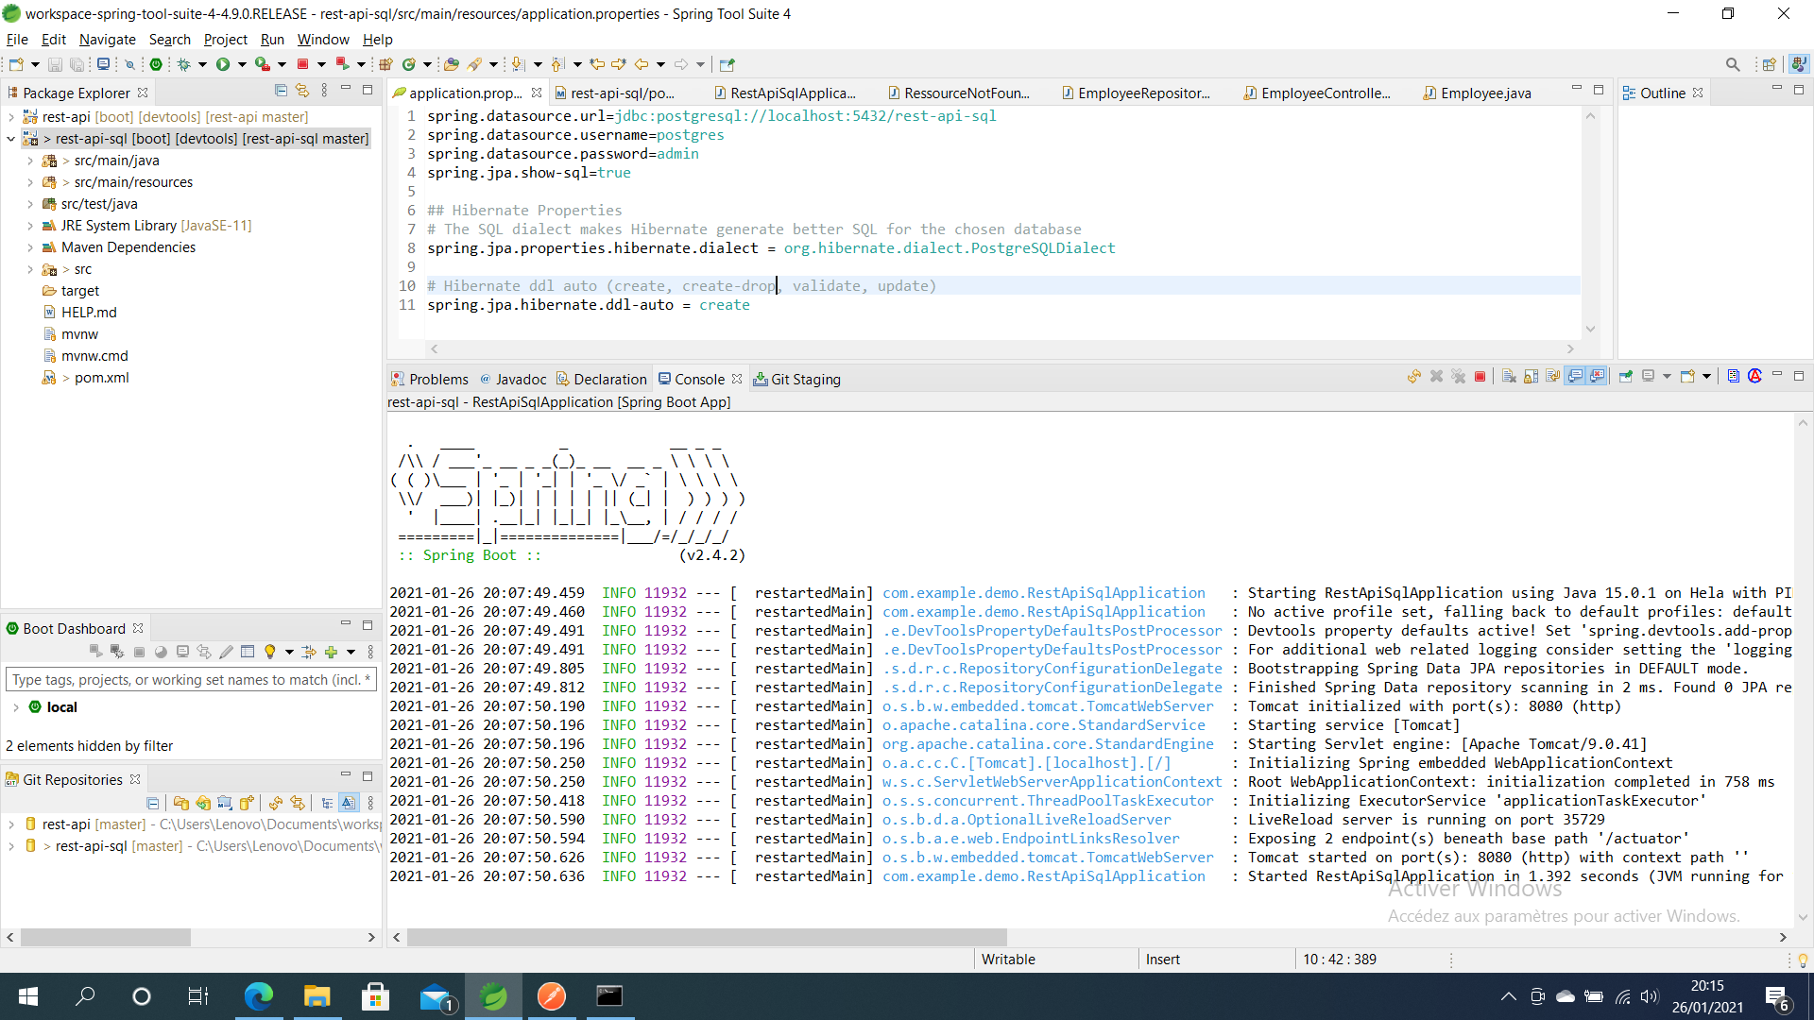Click the Back navigation arrow in toolbar

tap(642, 64)
